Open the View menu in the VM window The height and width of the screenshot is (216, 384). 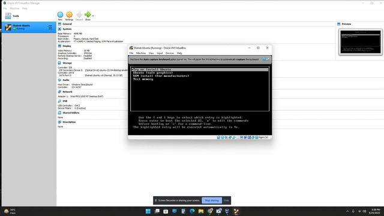151,53
